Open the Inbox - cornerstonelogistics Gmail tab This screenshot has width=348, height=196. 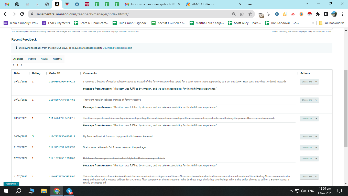click(x=153, y=4)
